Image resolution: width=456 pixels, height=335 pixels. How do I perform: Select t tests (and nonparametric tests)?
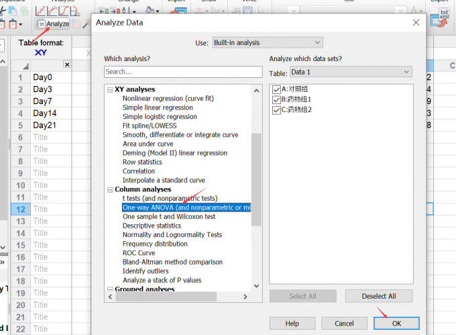170,198
